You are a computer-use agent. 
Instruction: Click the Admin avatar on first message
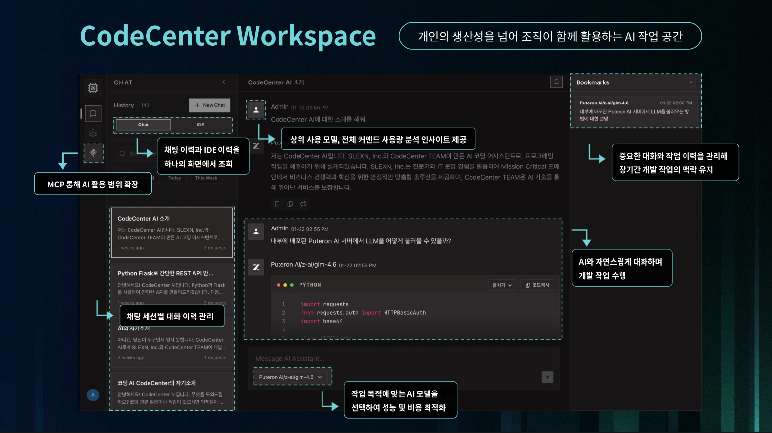coord(256,110)
